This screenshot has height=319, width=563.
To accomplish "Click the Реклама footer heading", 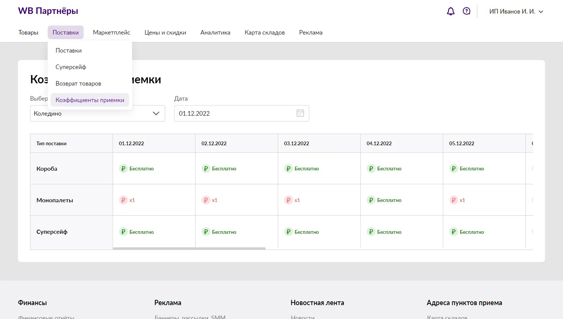I will [168, 302].
